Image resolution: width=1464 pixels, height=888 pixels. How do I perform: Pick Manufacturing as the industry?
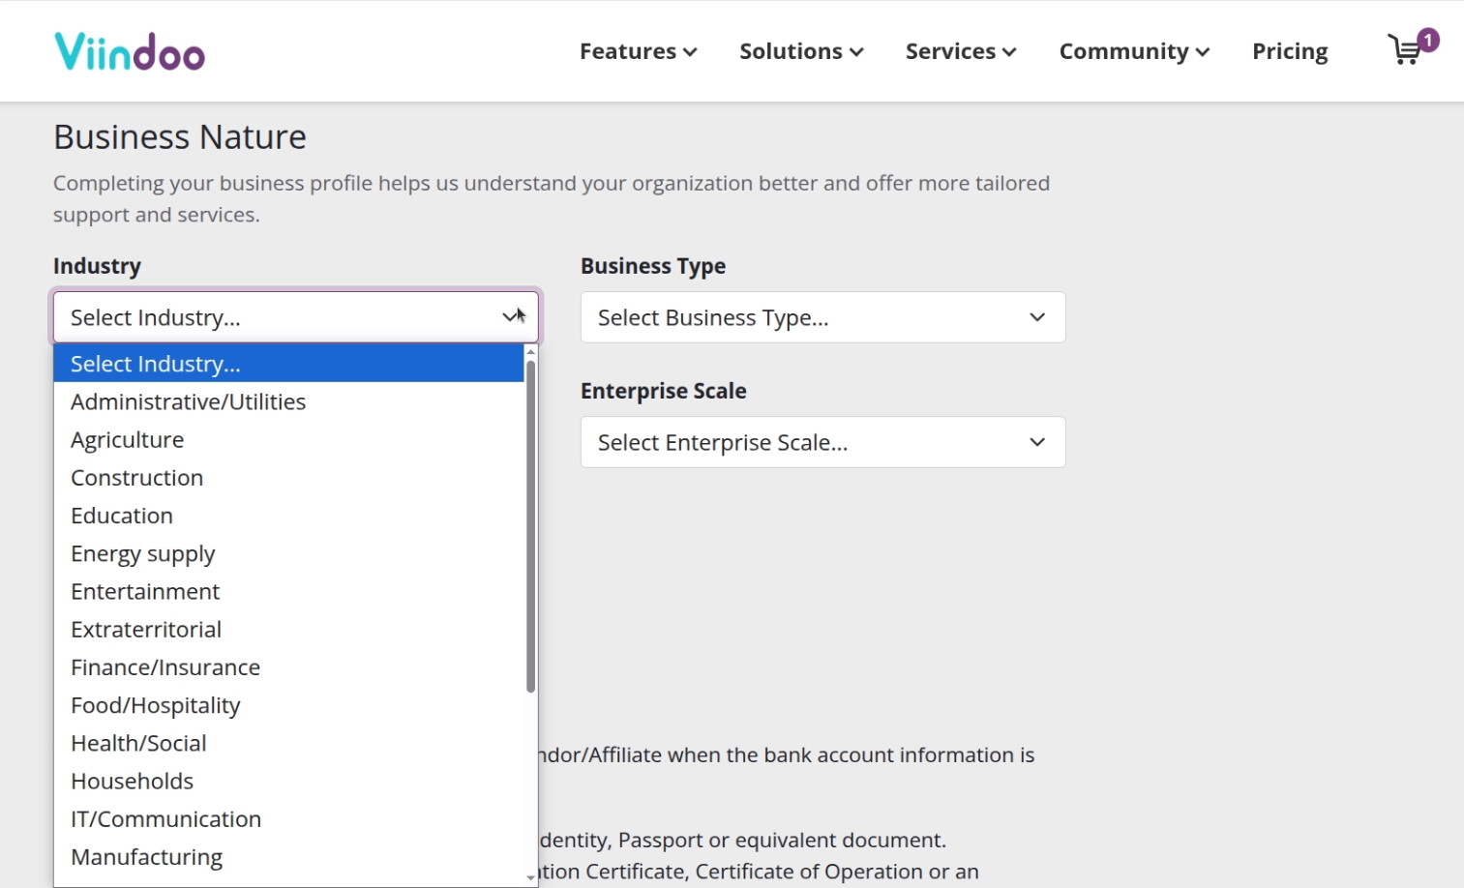288,857
